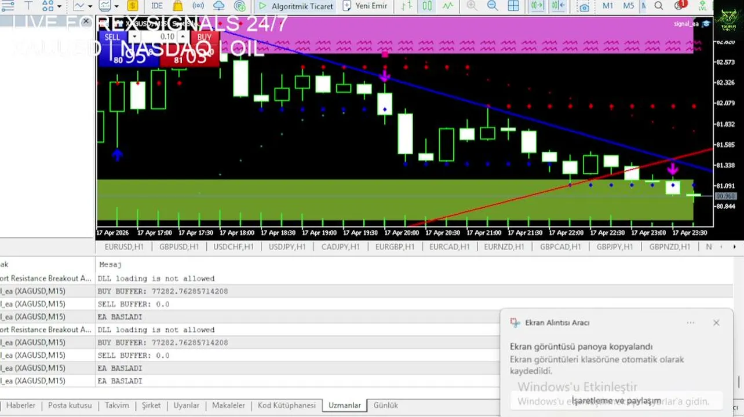The height and width of the screenshot is (417, 744).
Task: Switch to EURGBP,H1 chart tab
Action: [x=395, y=247]
